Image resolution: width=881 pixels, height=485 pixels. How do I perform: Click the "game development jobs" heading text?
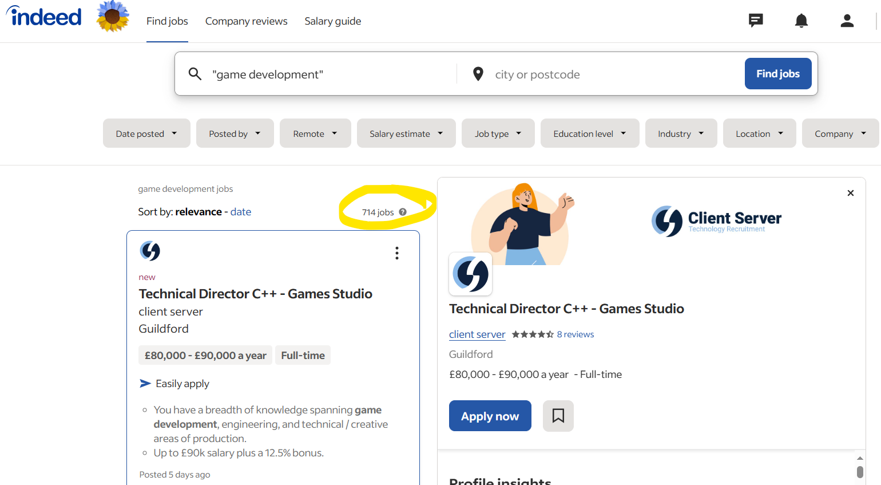point(185,189)
